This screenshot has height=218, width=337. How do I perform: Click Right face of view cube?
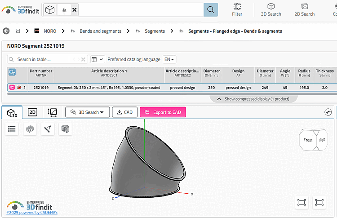click(322, 140)
